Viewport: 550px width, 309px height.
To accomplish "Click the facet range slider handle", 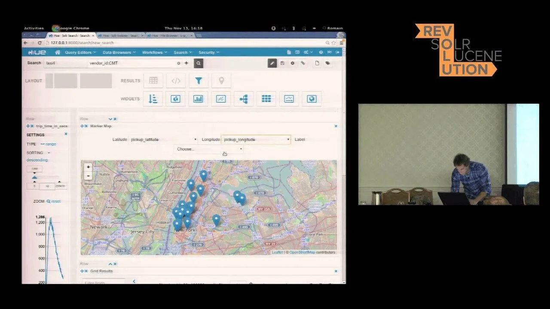I will [34, 177].
